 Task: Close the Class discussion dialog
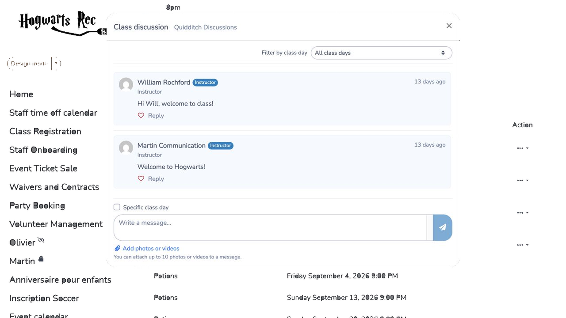[x=449, y=26]
